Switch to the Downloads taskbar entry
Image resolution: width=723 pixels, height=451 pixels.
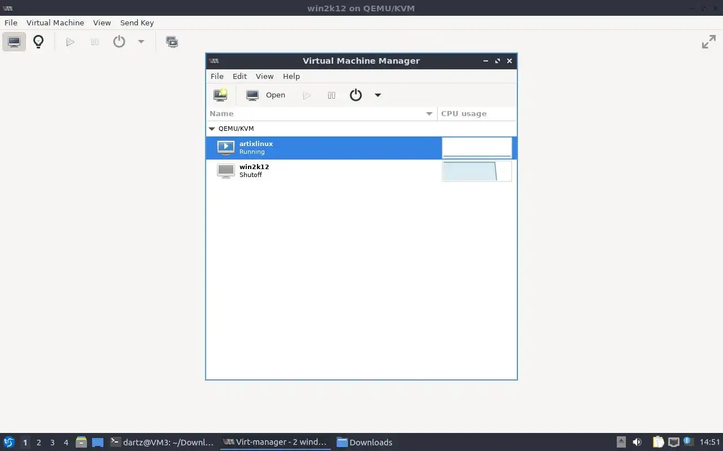(365, 442)
